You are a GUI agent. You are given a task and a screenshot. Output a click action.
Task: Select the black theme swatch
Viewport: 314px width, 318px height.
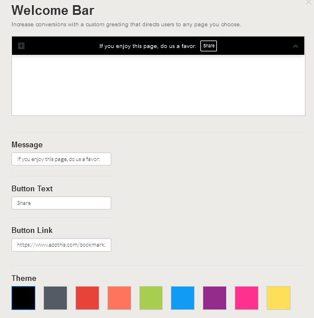point(23,298)
